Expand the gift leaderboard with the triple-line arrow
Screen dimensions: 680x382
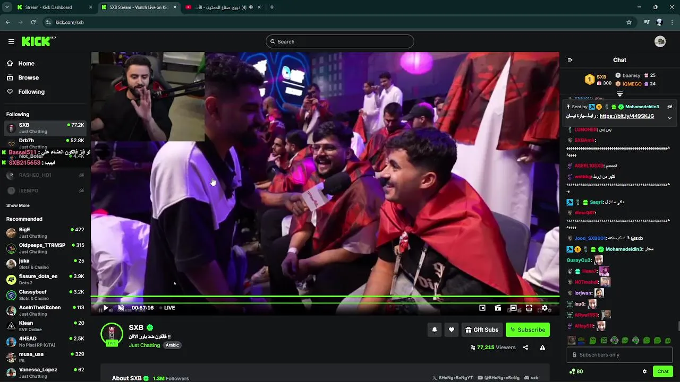(x=619, y=93)
